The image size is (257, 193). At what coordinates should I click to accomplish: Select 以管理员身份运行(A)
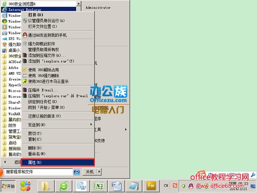coord(58,21)
